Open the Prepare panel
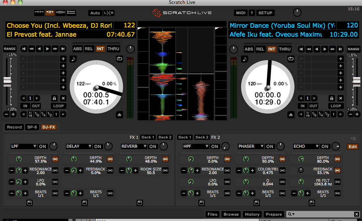This screenshot has width=362, height=221. tap(274, 214)
